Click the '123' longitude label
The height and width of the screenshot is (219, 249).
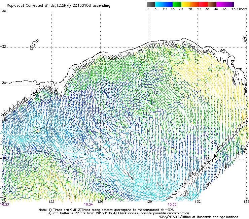point(51,202)
